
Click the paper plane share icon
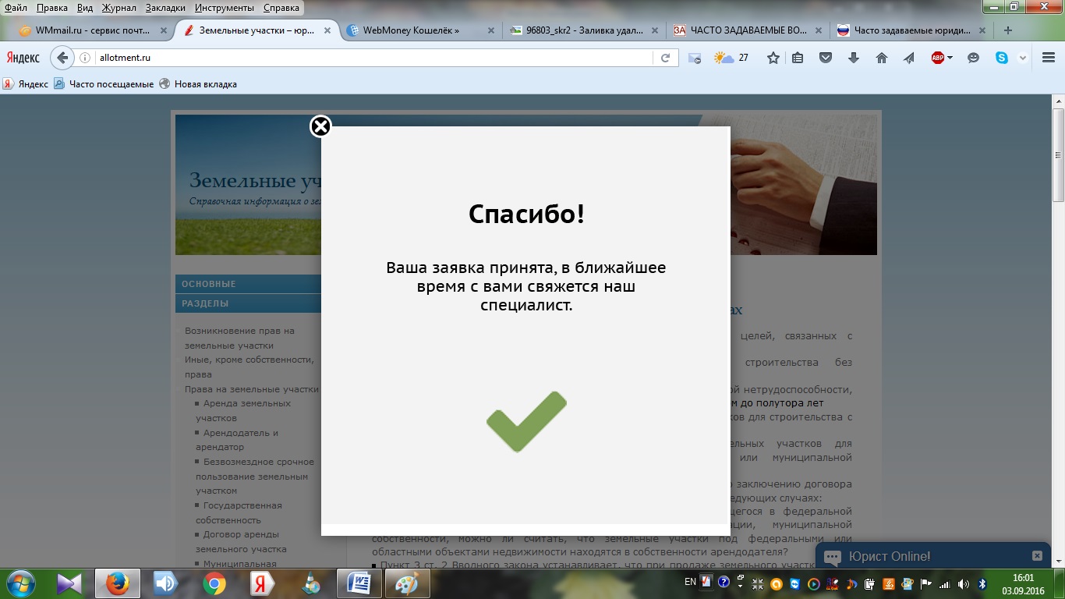[909, 58]
